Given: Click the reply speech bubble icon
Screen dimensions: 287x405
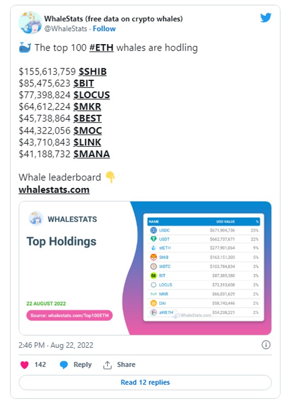Looking at the screenshot, I should tap(64, 364).
